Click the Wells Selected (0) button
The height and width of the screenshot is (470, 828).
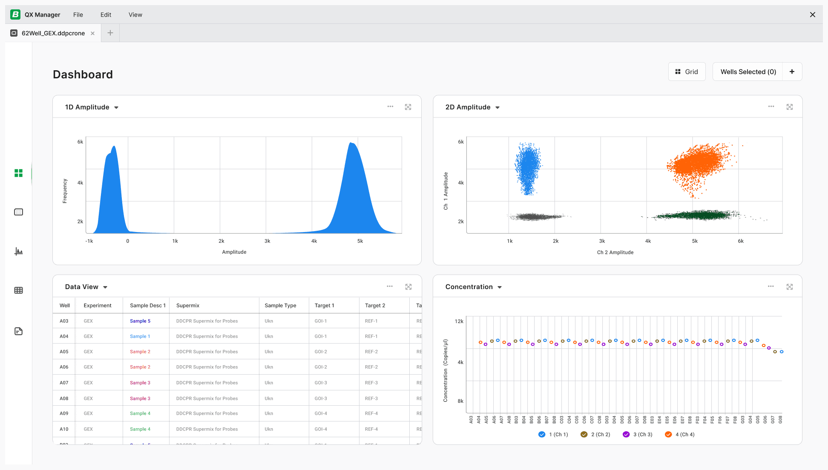[748, 72]
